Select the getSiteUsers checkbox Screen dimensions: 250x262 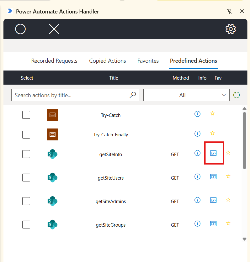pos(26,177)
